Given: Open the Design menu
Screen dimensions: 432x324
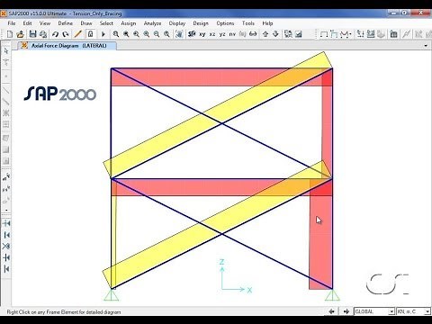Looking at the screenshot, I should (201, 23).
